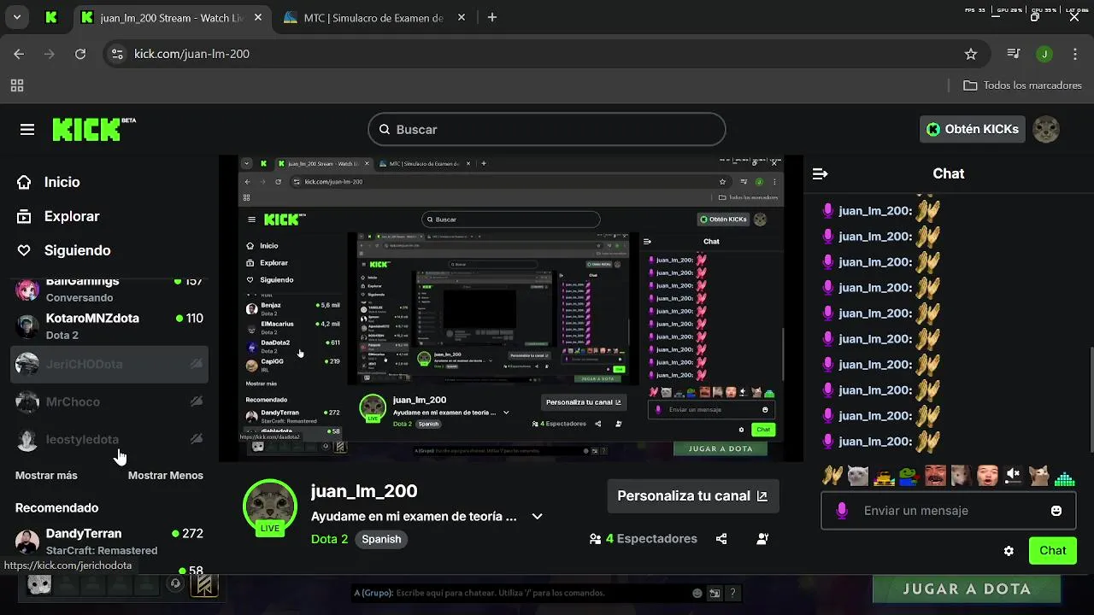
Task: Pick the brown-and-white cat emote
Action: coord(1038,476)
